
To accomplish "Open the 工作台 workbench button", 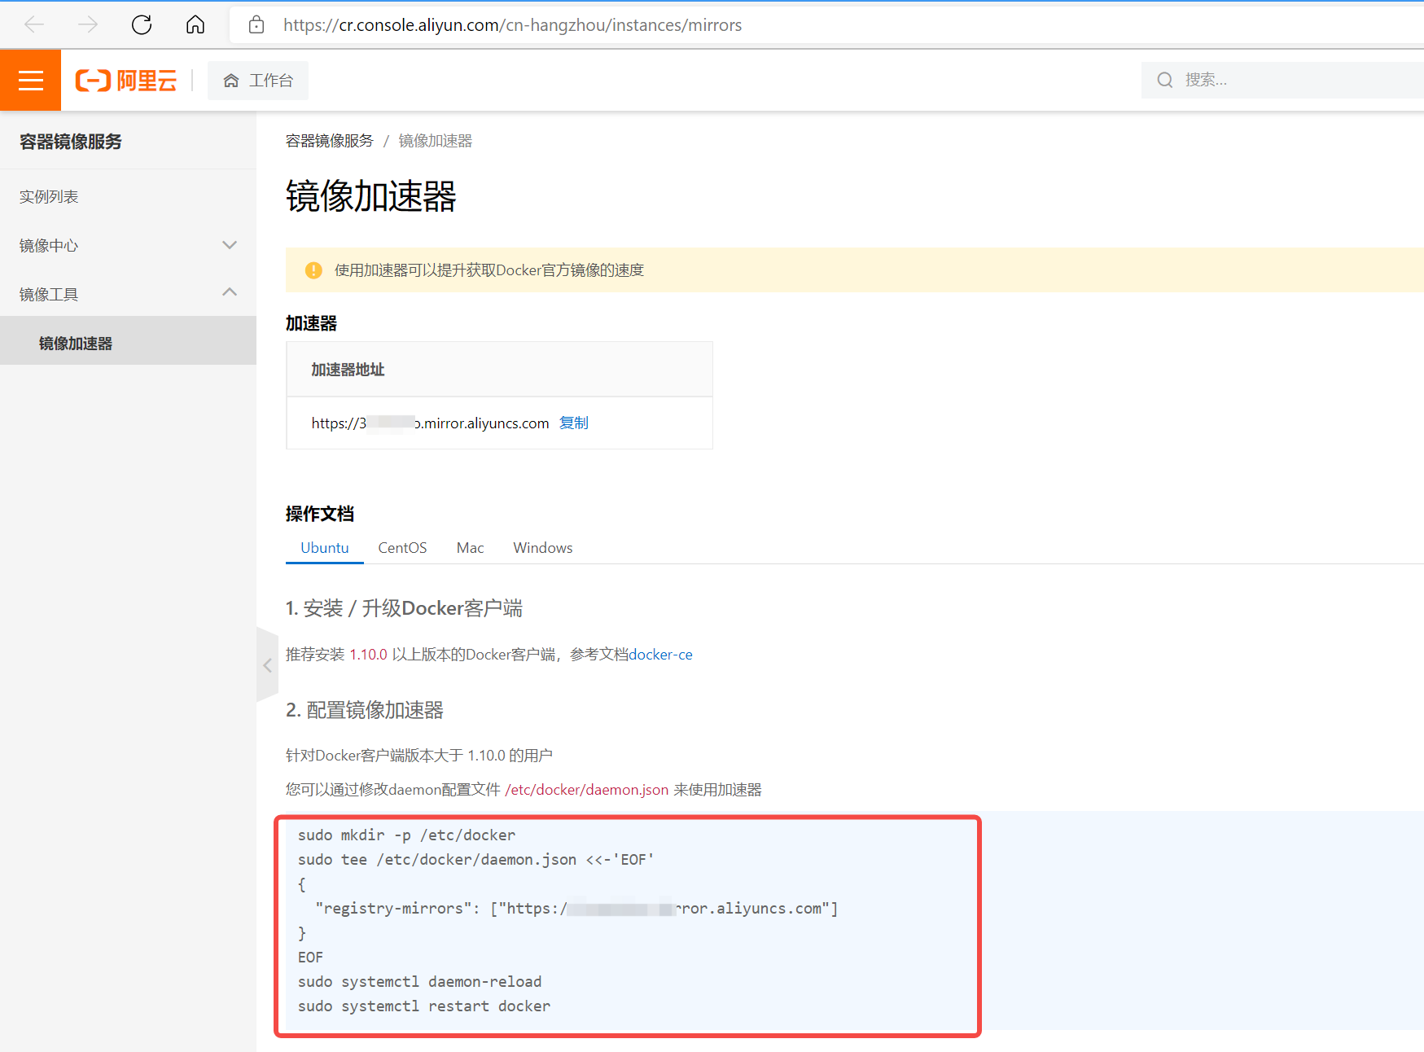I will pyautogui.click(x=258, y=81).
